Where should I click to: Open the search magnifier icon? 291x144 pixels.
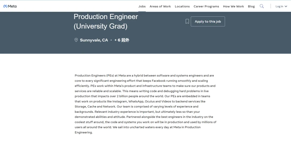pyautogui.click(x=262, y=6)
